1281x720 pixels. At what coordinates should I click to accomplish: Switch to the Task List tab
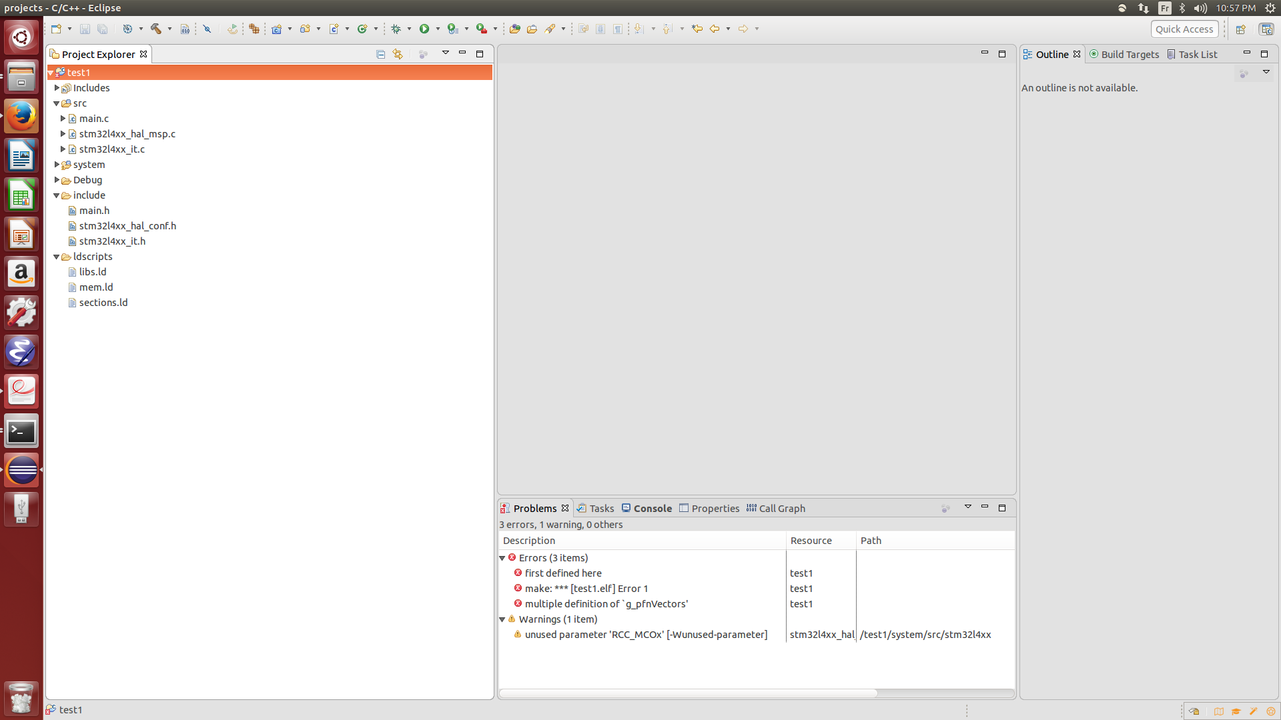[1192, 54]
